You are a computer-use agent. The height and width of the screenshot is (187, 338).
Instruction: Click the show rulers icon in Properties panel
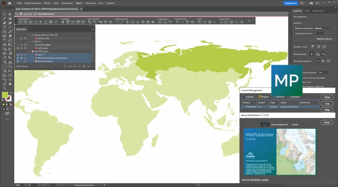(x=313, y=47)
